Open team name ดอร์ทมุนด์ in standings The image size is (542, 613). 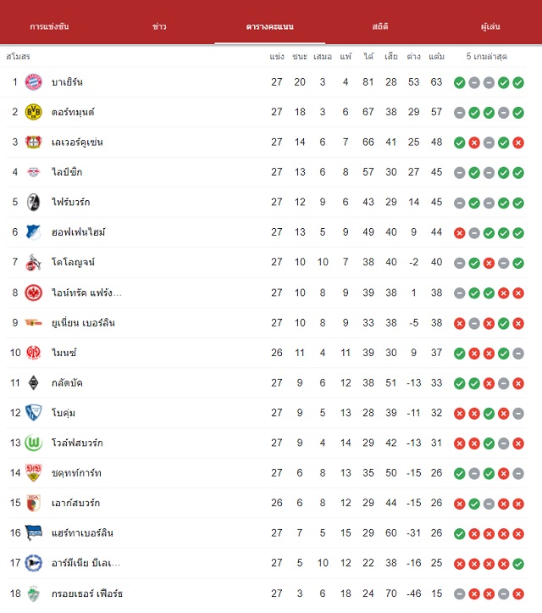tap(73, 112)
